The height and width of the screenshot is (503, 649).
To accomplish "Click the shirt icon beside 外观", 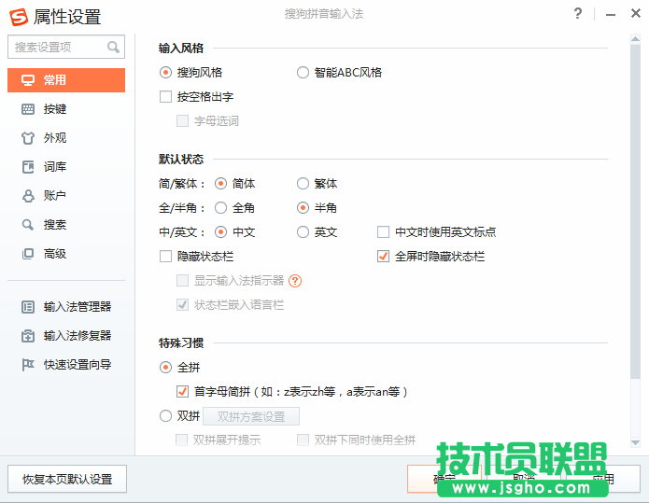I will (28, 138).
